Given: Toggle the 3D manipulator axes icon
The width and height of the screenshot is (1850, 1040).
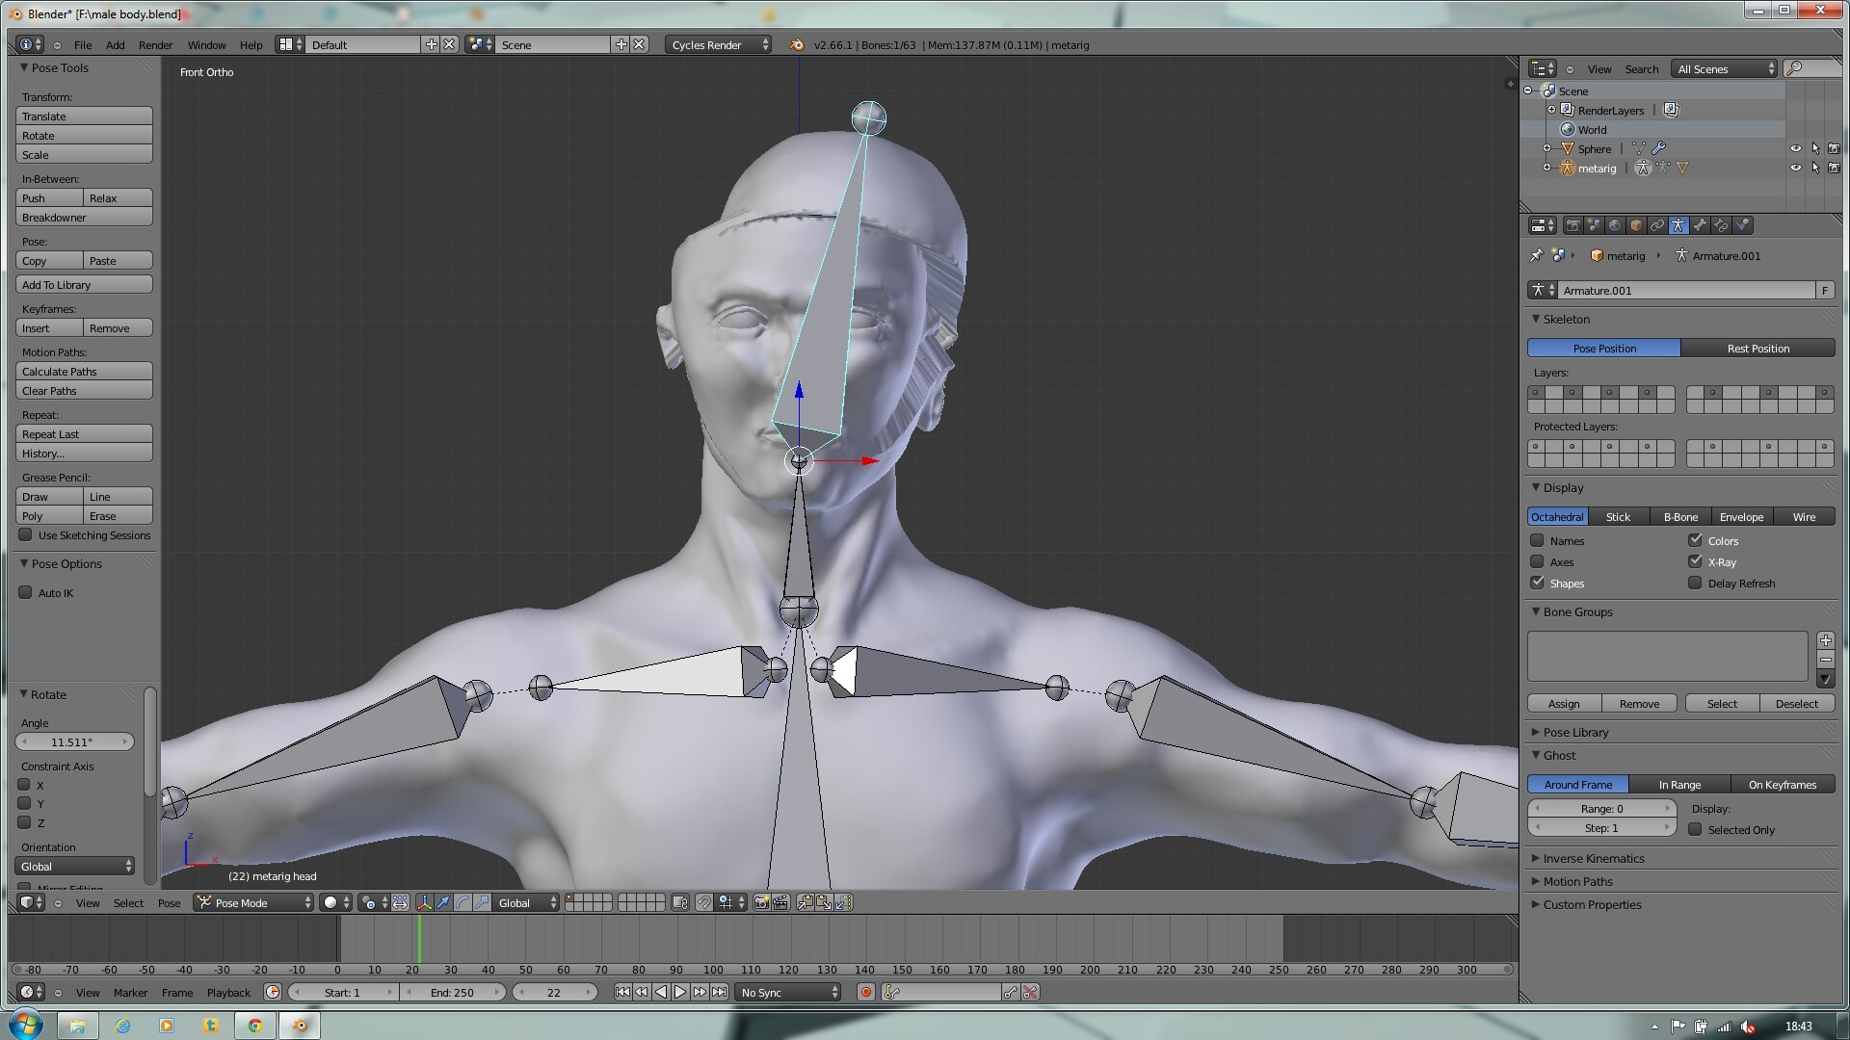Looking at the screenshot, I should point(424,902).
